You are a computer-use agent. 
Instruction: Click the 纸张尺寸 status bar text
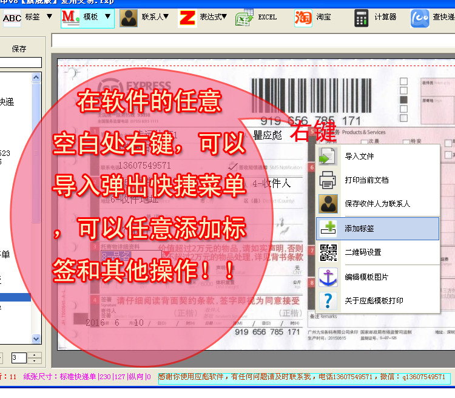click(x=87, y=377)
